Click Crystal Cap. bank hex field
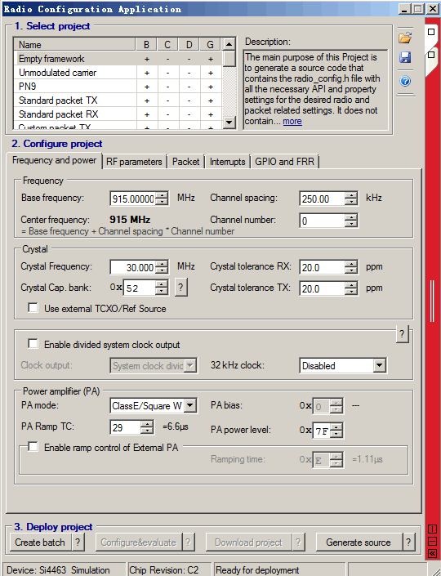Viewport: 441px width, 576px height. point(140,288)
